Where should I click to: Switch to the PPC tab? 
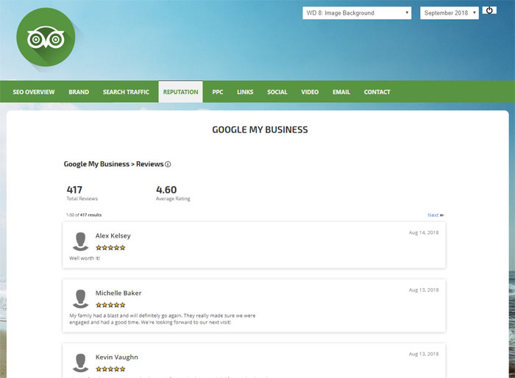tap(218, 92)
